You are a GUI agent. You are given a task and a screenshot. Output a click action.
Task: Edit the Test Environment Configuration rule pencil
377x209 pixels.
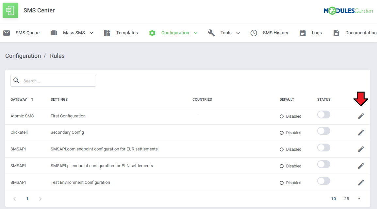pyautogui.click(x=361, y=182)
